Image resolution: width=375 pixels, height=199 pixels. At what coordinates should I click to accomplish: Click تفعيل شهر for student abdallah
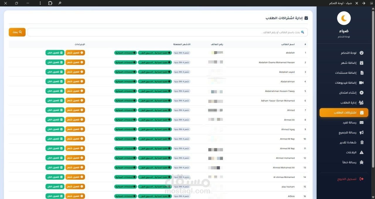click(x=75, y=53)
